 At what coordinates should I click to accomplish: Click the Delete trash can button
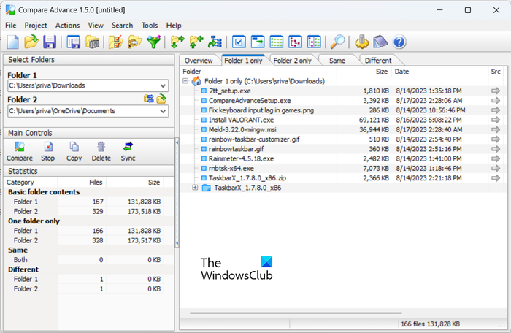pyautogui.click(x=101, y=151)
